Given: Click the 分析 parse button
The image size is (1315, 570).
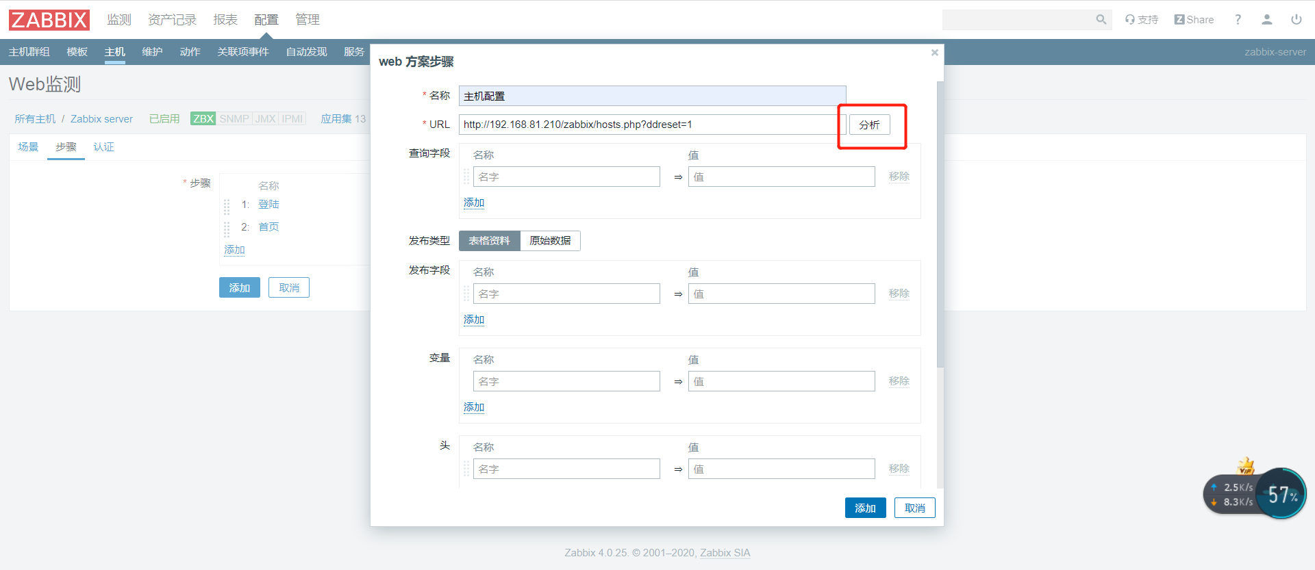Looking at the screenshot, I should (x=869, y=125).
